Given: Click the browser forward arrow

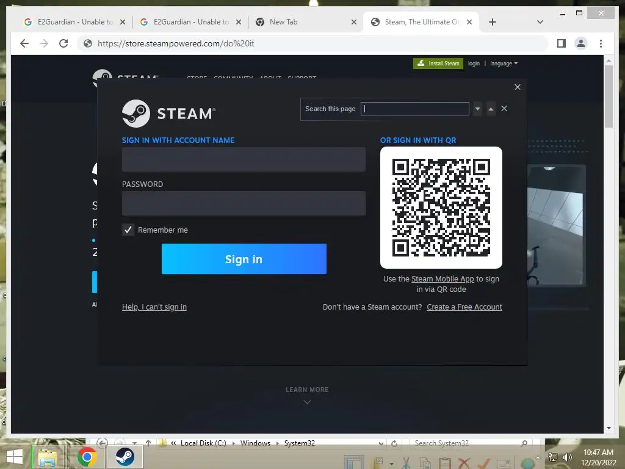Looking at the screenshot, I should [x=44, y=43].
